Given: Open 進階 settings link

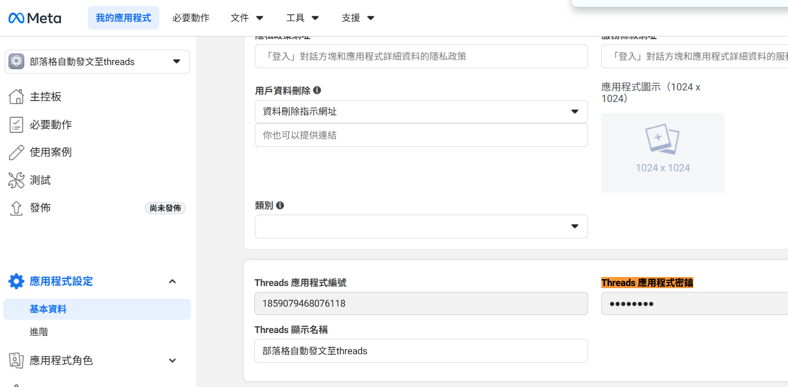Looking at the screenshot, I should point(39,332).
